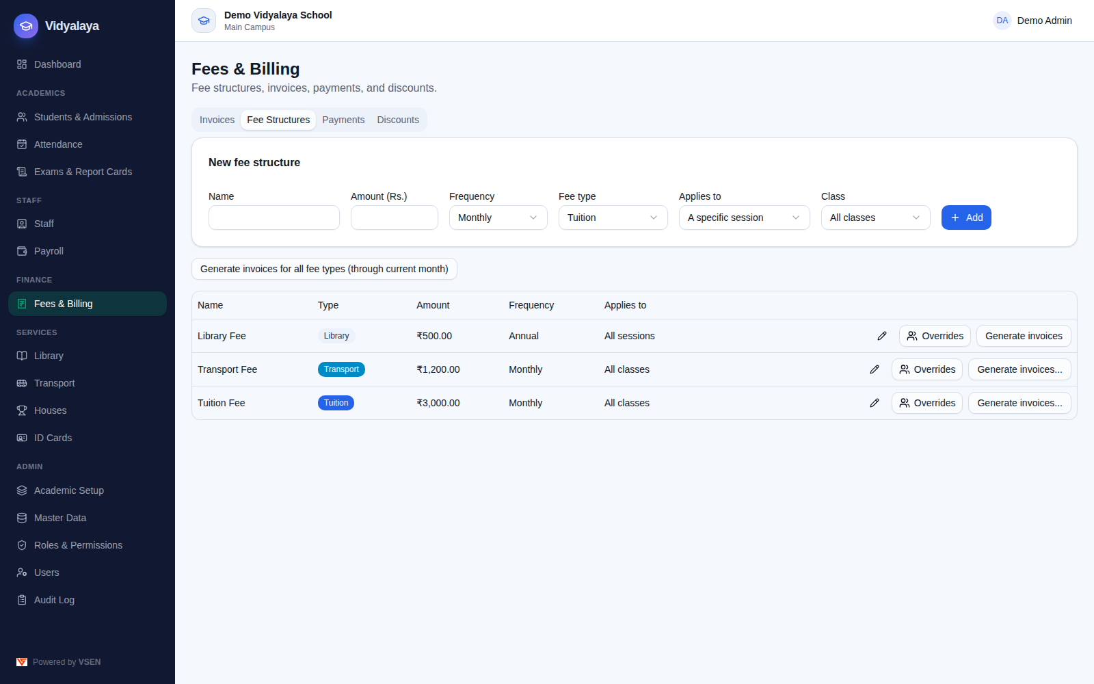Focus the Amount (Rs.) input field
Image resolution: width=1094 pixels, height=684 pixels.
tap(395, 218)
